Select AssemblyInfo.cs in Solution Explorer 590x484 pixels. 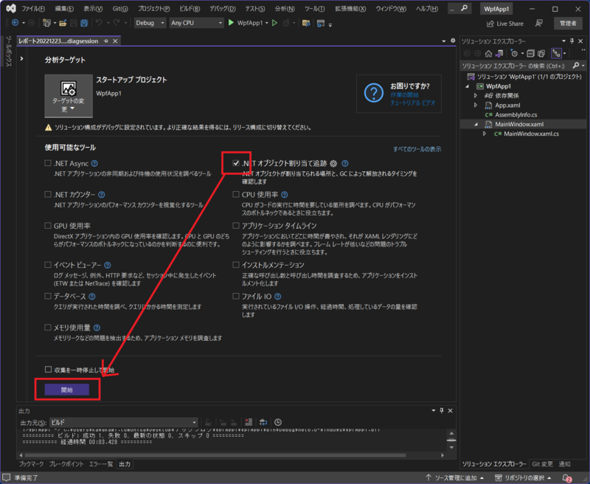pos(516,115)
